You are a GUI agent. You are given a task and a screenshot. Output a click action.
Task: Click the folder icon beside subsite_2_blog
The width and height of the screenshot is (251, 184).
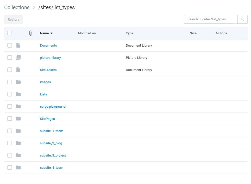coord(18,143)
